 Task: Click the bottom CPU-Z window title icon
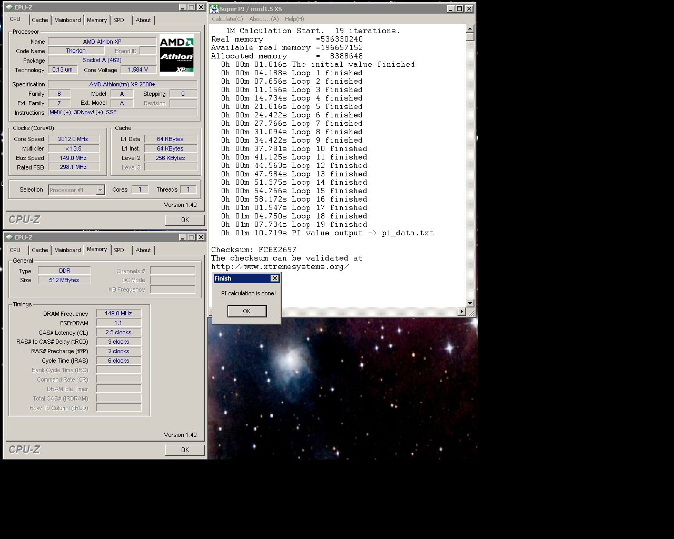[9, 237]
